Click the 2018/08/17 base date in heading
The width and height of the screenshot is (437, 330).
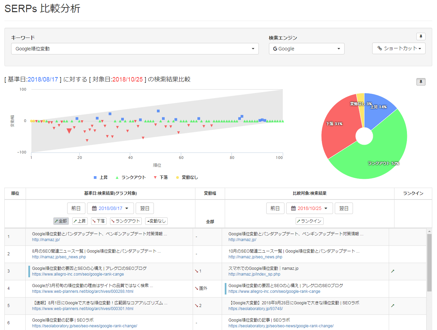(43, 79)
